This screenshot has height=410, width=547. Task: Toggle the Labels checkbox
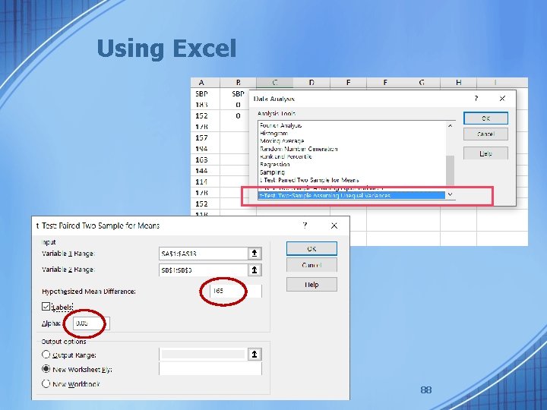point(46,307)
